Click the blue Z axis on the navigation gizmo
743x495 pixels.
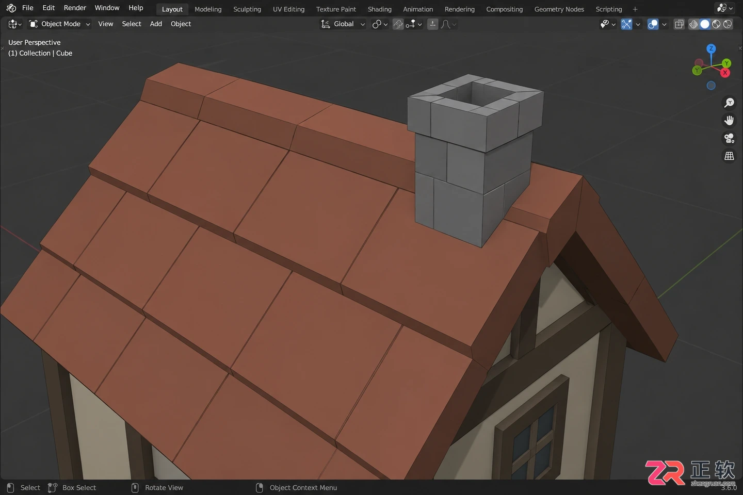coord(711,48)
